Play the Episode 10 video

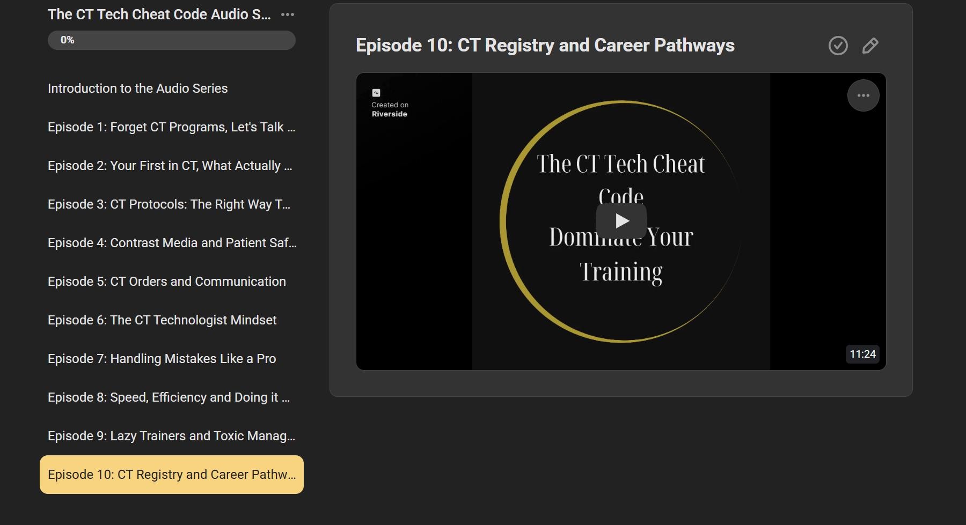pos(621,220)
